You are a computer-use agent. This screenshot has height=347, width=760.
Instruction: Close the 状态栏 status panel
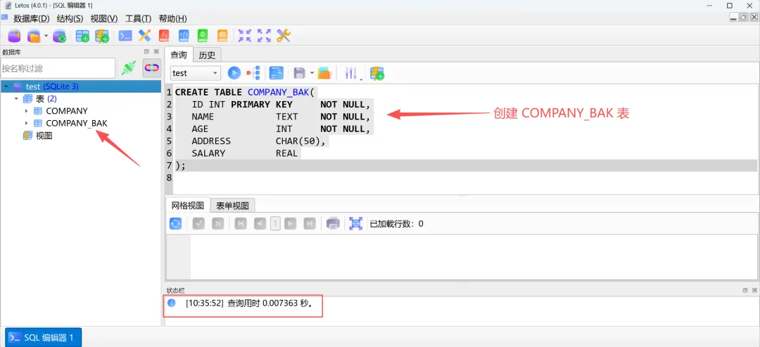tap(755, 290)
